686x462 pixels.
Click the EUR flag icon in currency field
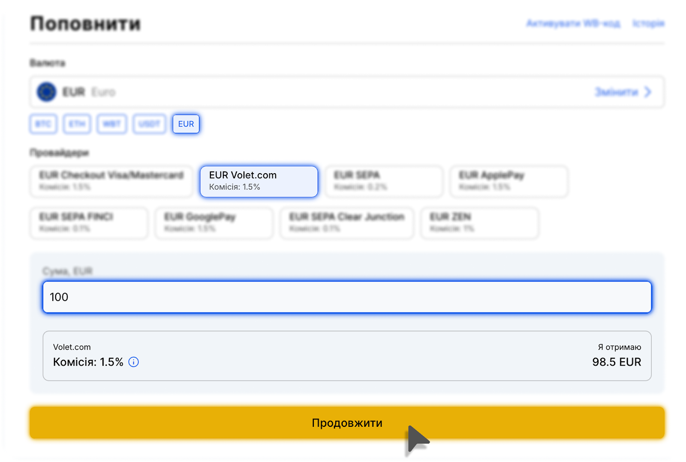coord(46,92)
